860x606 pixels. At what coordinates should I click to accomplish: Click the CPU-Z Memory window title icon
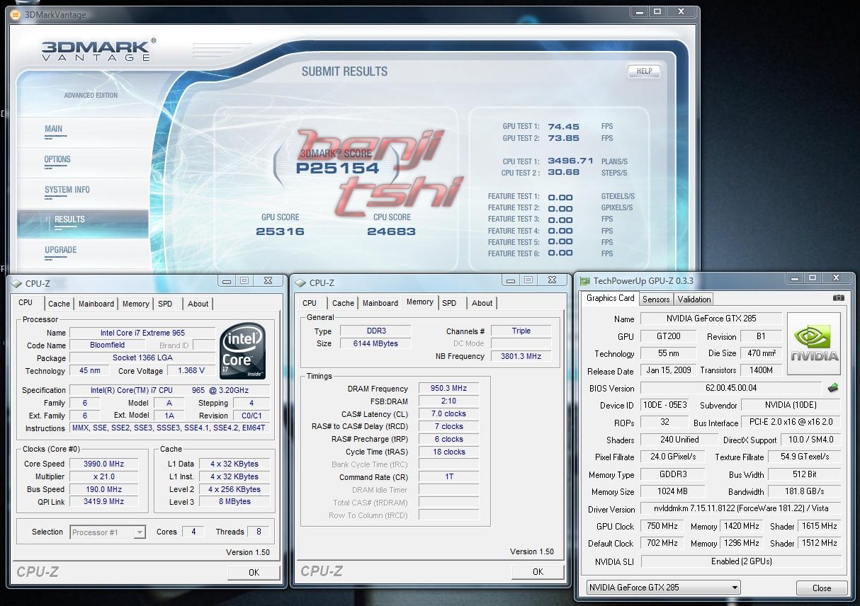pos(301,282)
